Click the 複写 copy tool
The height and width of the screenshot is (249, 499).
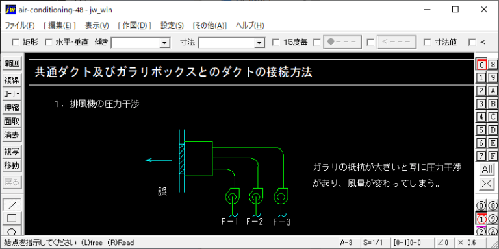(12, 152)
